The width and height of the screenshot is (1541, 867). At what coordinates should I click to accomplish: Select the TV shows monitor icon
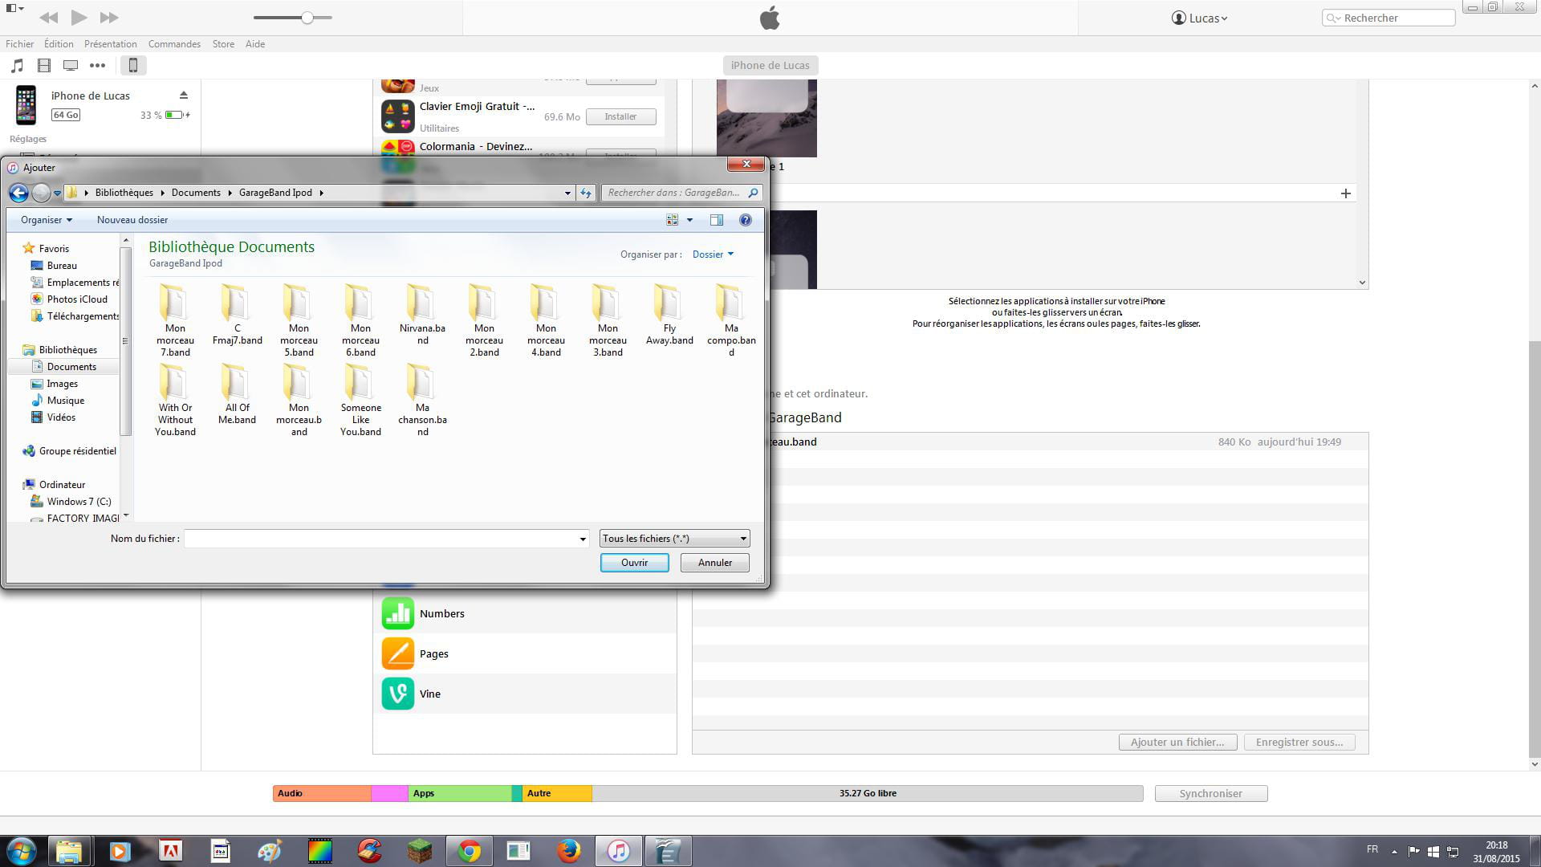pyautogui.click(x=71, y=66)
